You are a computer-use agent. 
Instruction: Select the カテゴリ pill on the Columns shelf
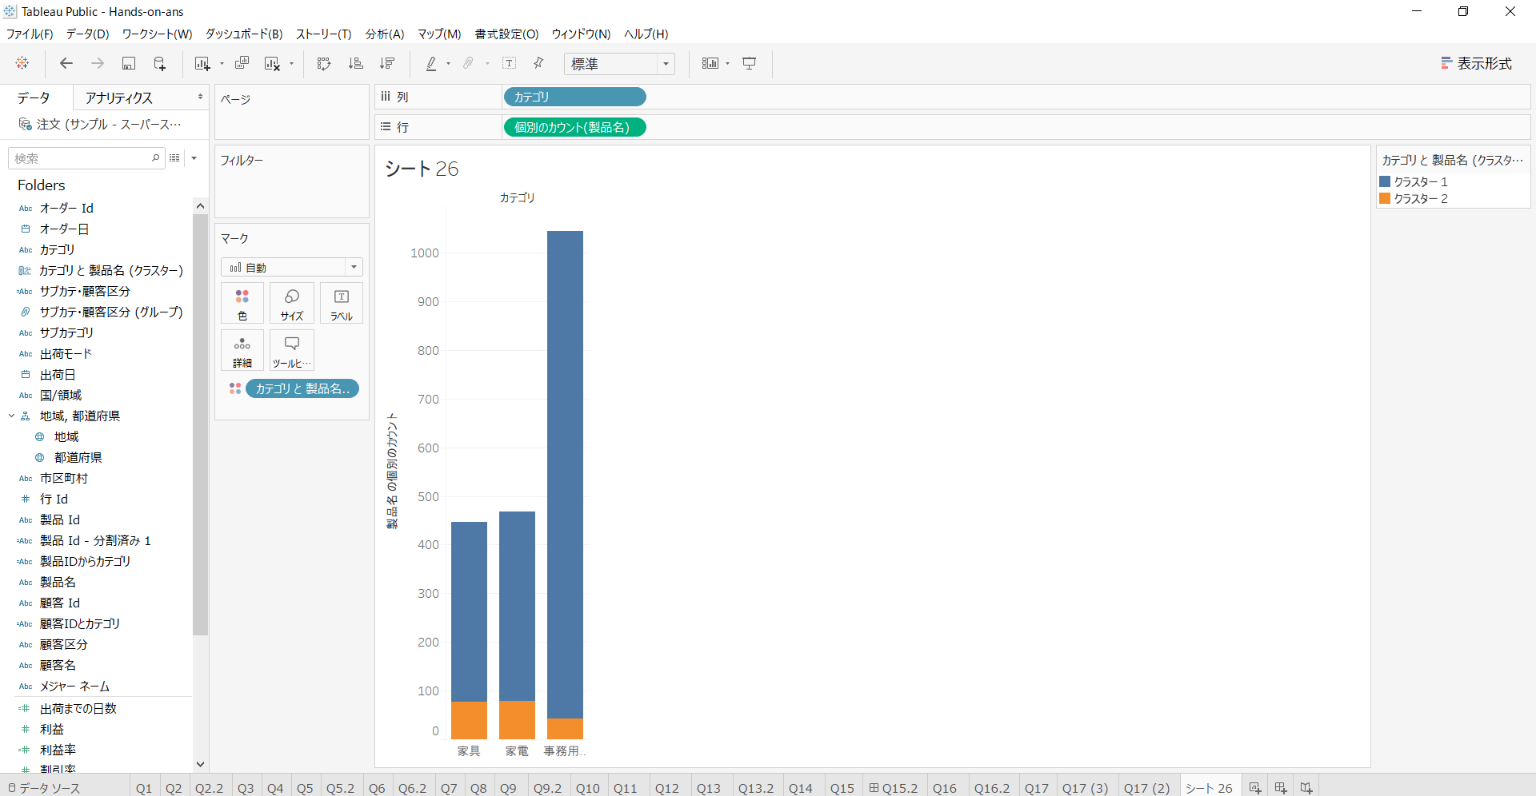574,97
